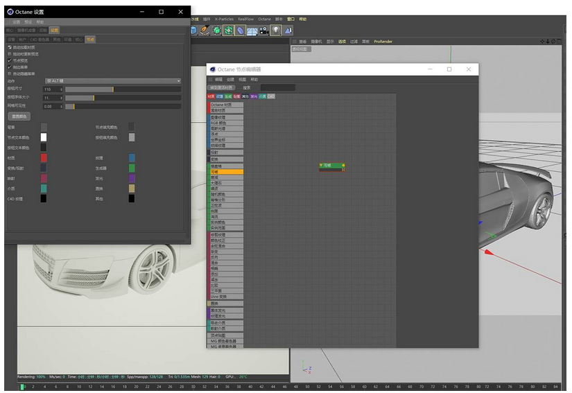Screen dimensions: 572x393
Task: Toggle the viewport layout switch icon
Action: 559,42
